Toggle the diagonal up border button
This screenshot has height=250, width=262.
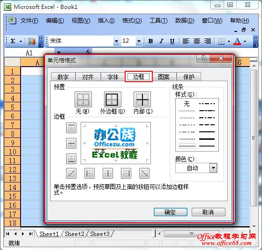[71, 173]
